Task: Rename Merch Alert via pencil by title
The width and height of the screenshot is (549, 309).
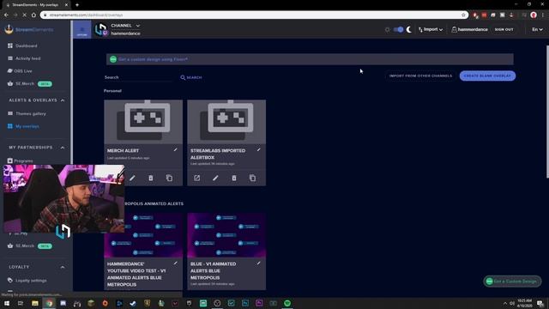Action: [x=175, y=150]
